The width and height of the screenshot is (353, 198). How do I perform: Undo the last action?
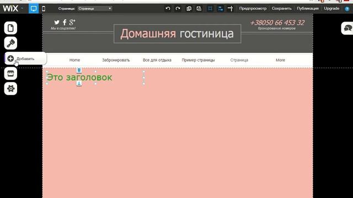[168, 9]
